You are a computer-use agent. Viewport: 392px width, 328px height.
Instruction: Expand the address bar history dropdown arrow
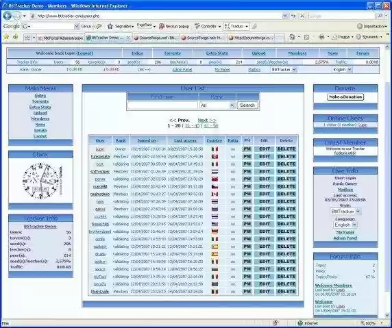point(285,16)
